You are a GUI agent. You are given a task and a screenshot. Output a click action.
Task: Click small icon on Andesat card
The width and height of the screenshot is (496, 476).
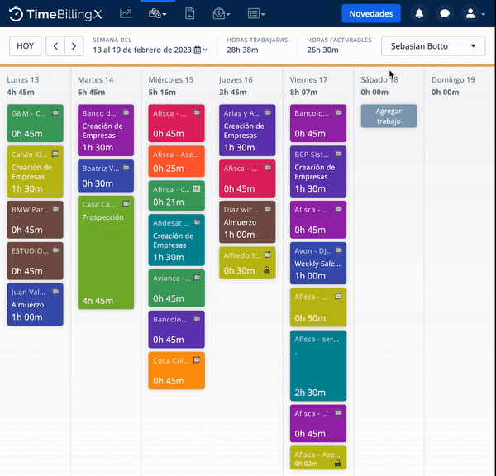[x=197, y=222]
